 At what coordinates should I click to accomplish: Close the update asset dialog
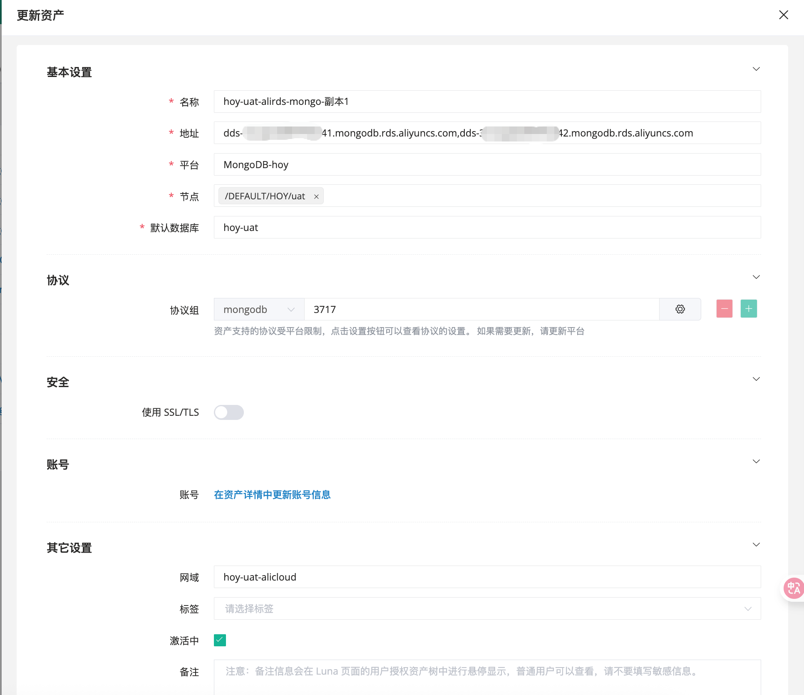[783, 15]
